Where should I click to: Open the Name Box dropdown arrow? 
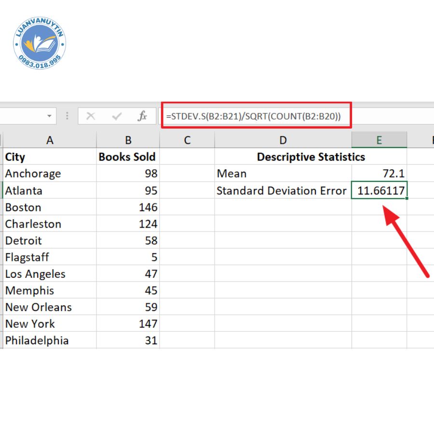[49, 116]
